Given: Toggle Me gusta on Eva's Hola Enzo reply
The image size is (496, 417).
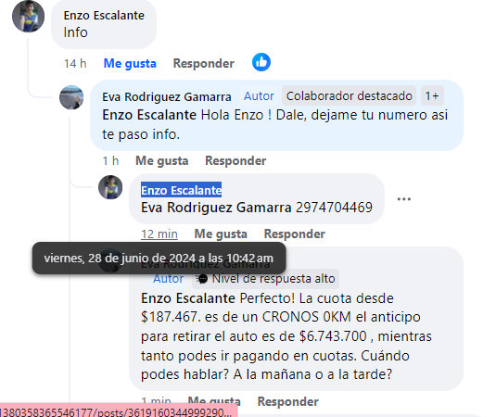Looking at the screenshot, I should coord(162,161).
